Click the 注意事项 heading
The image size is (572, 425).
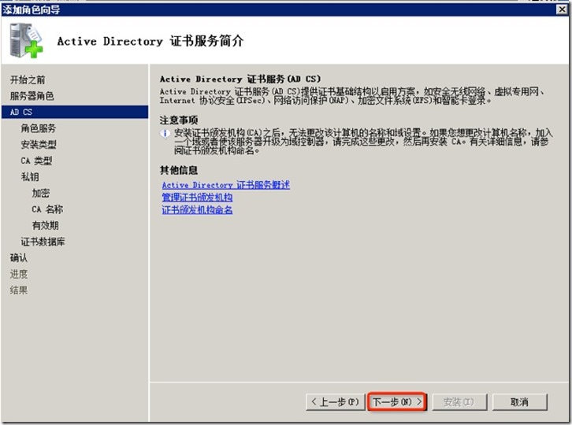pyautogui.click(x=179, y=120)
